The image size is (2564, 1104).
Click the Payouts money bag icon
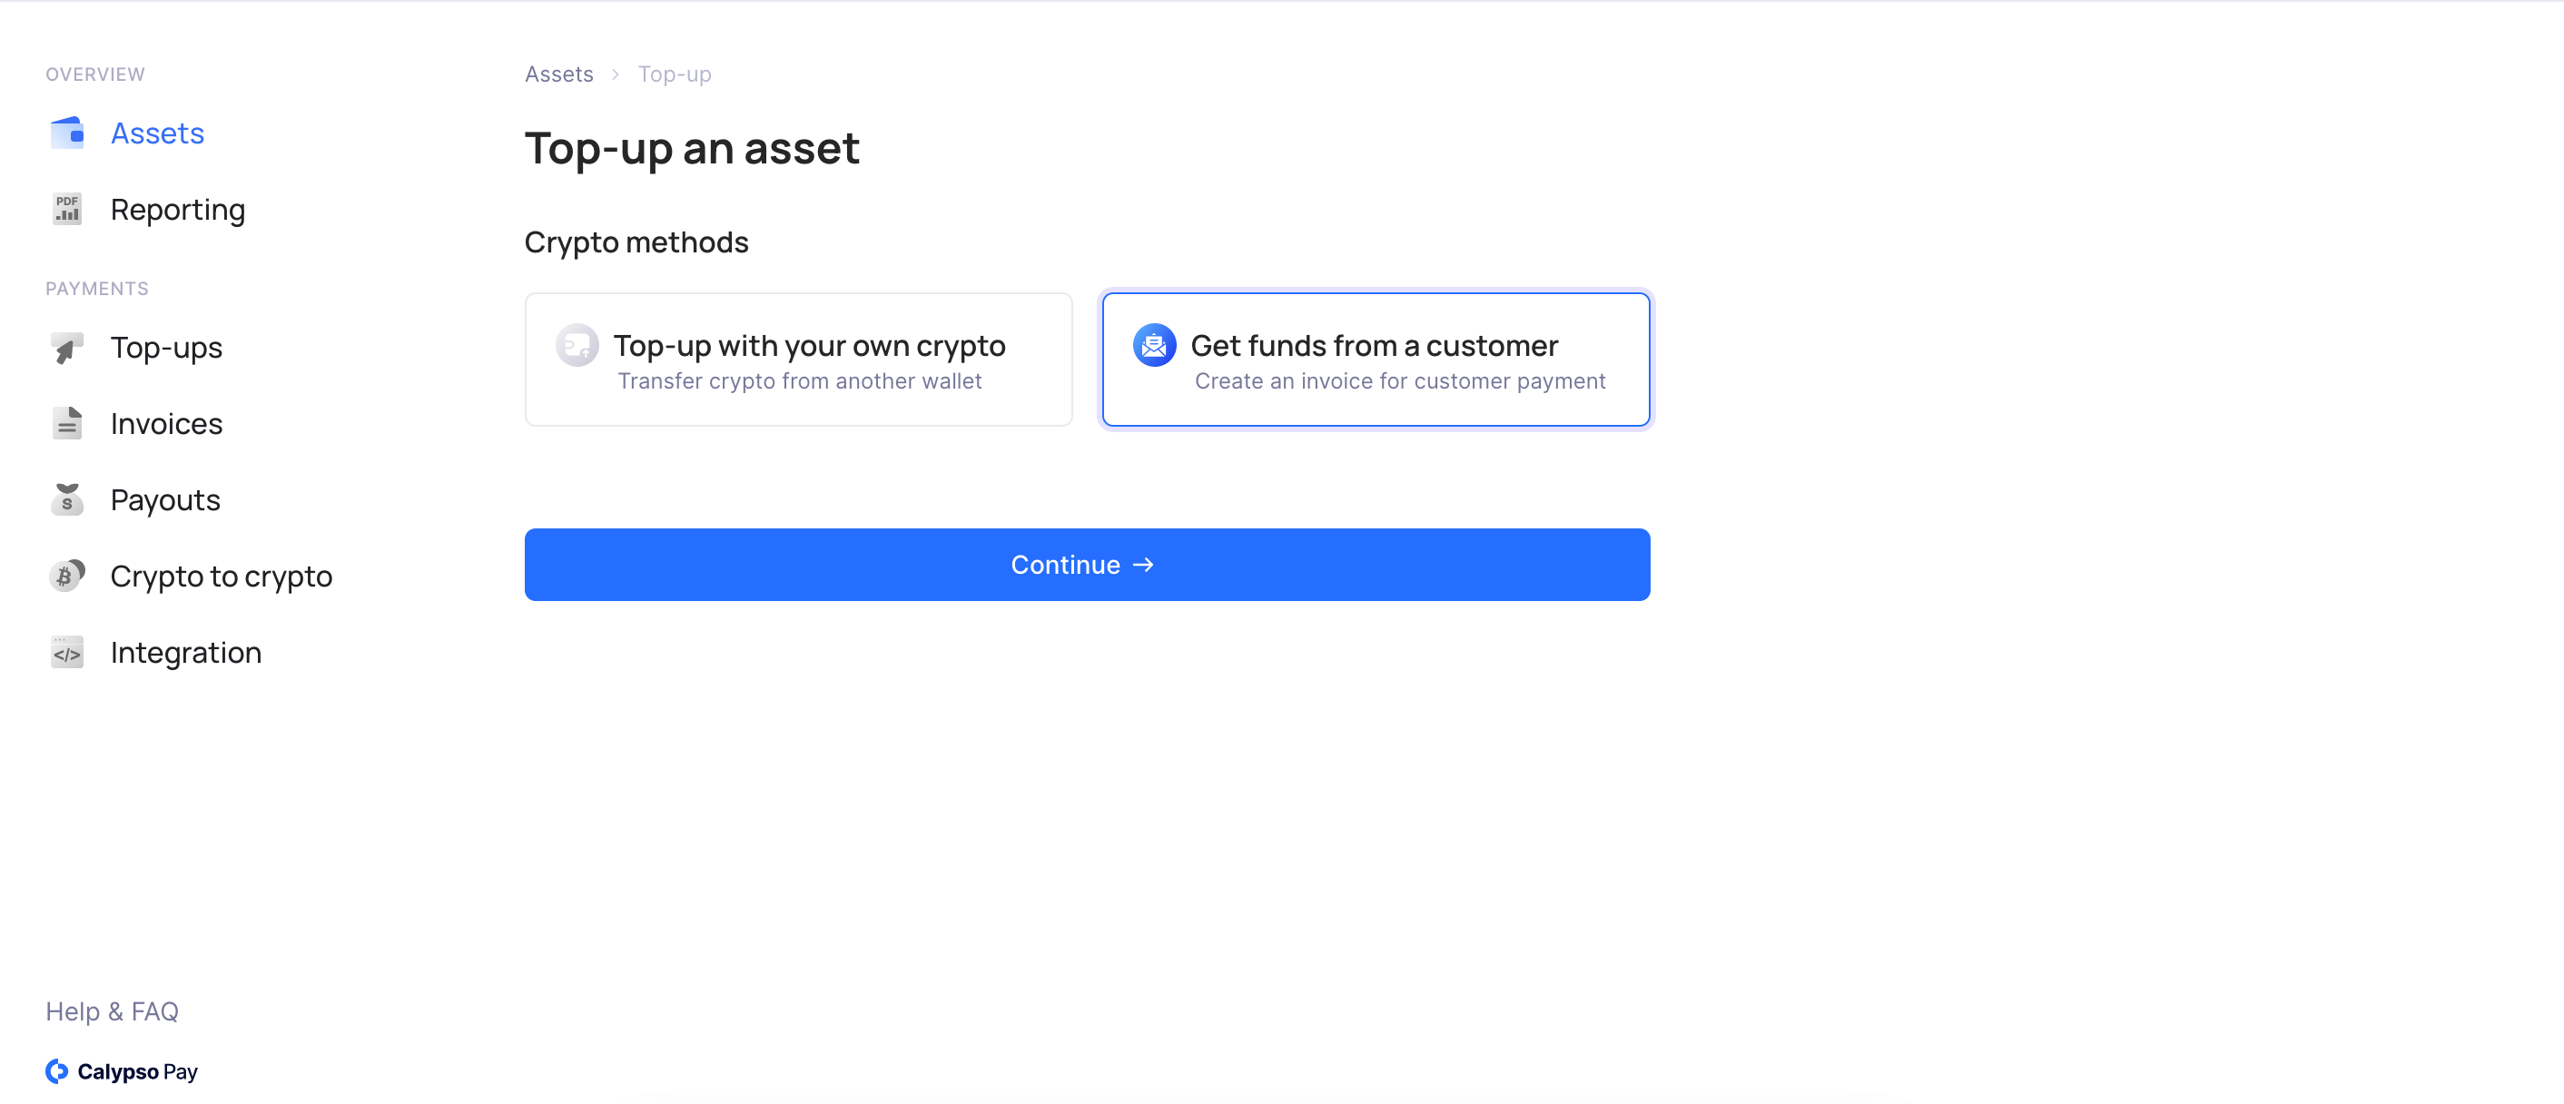point(66,498)
